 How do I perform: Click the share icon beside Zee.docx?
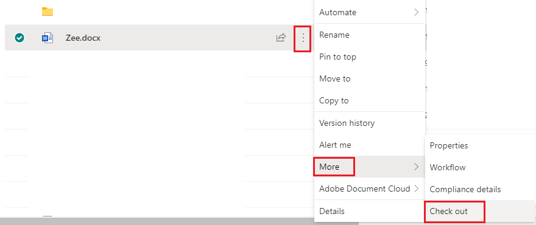[x=281, y=38]
